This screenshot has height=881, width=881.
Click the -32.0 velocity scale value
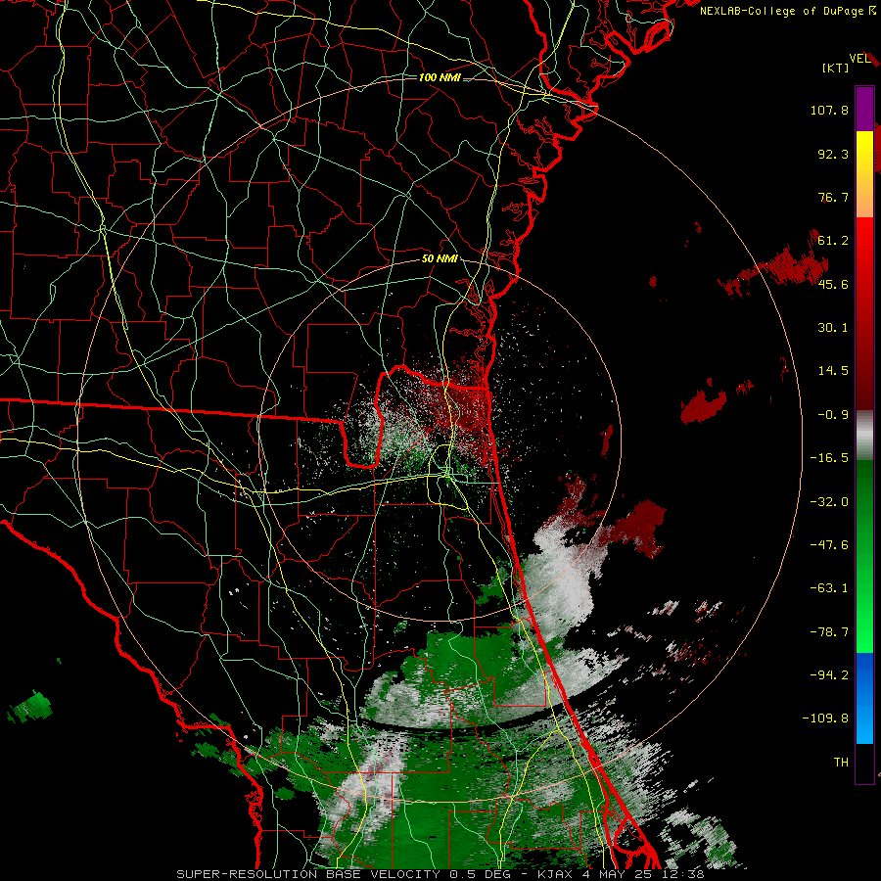829,501
